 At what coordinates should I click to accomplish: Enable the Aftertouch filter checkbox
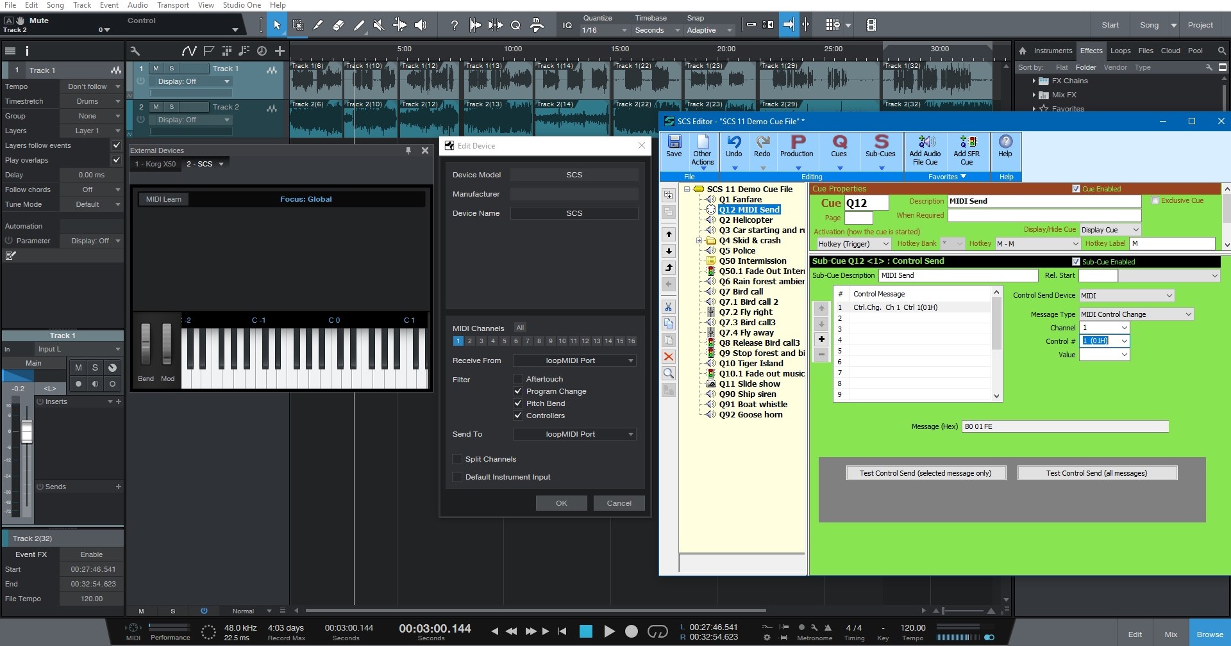click(518, 379)
